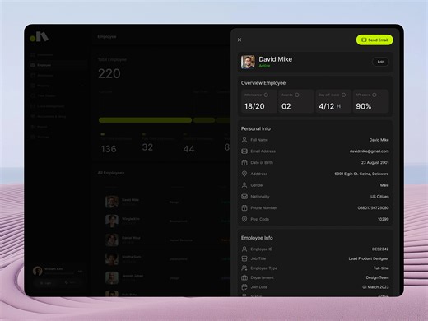Image resolution: width=428 pixels, height=321 pixels.
Task: Click the birth date 23 August 2001
Action: 374,162
